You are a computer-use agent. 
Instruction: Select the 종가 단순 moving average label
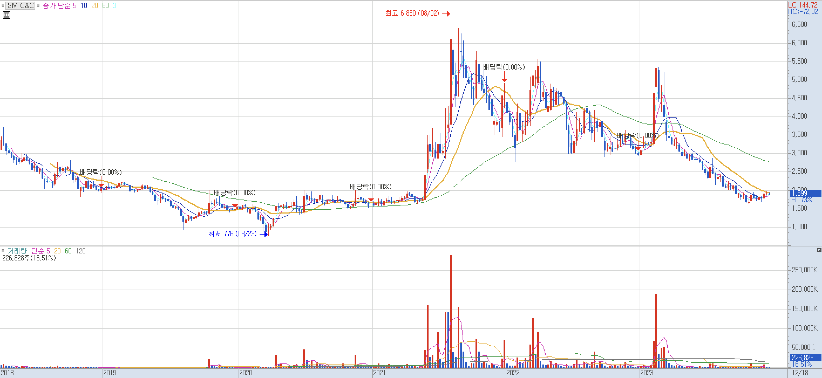[56, 5]
